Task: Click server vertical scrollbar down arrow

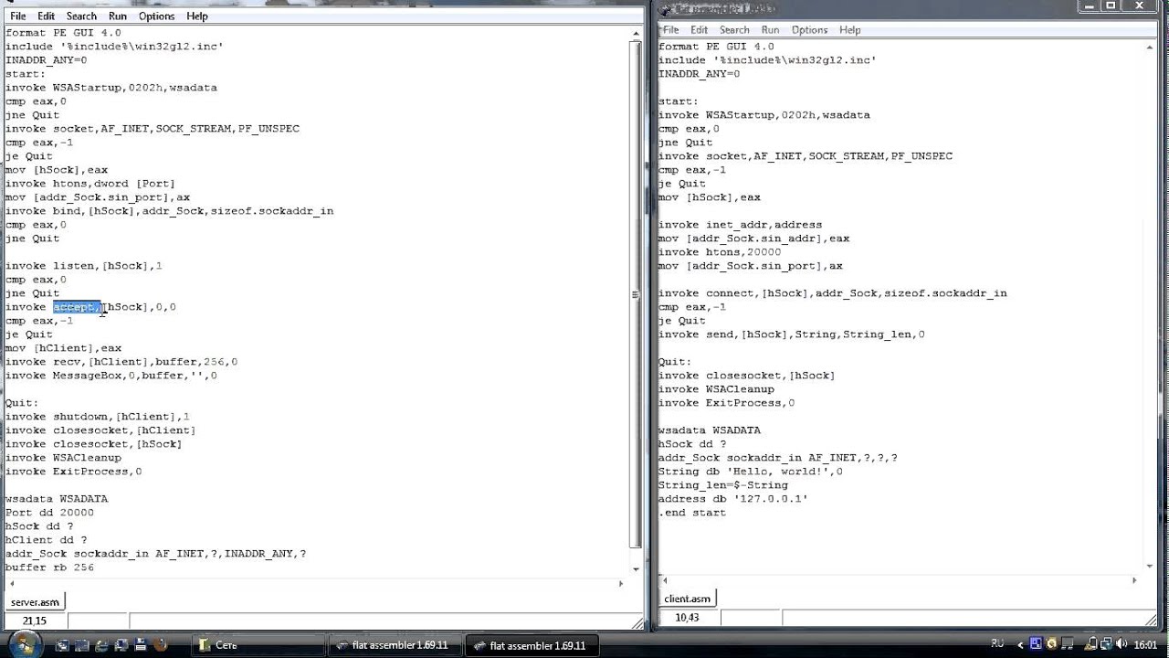Action: point(636,568)
